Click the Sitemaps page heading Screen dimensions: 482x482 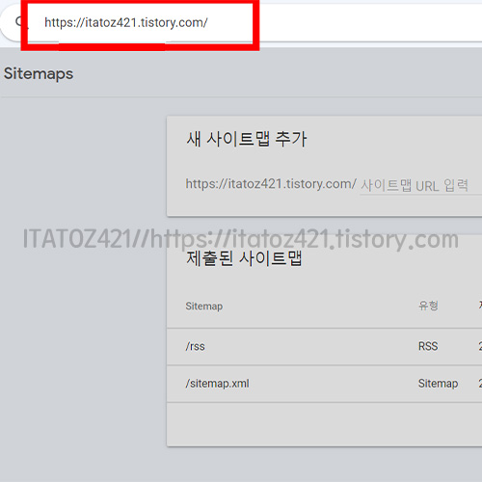39,74
